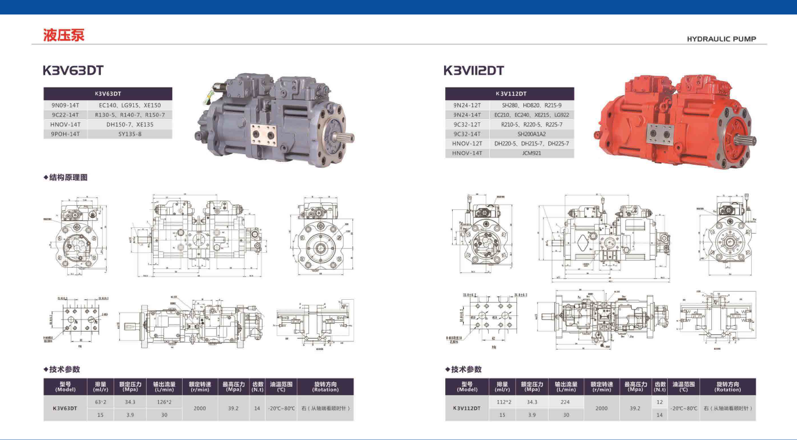Click the HYDRAULIC PUMP header label
The height and width of the screenshot is (440, 797).
tap(722, 39)
